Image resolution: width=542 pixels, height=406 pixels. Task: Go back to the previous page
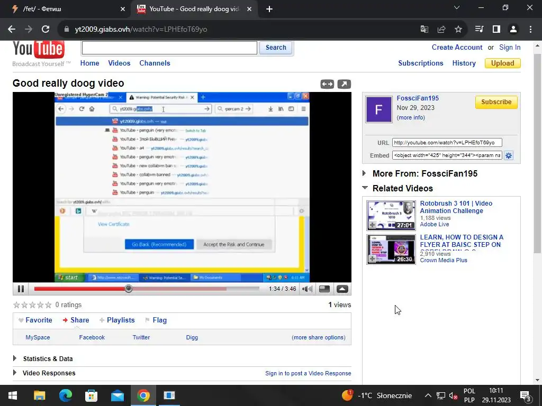coord(12,30)
